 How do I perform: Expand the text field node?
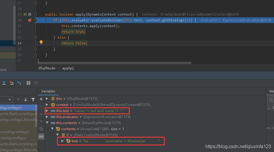pos(63,141)
